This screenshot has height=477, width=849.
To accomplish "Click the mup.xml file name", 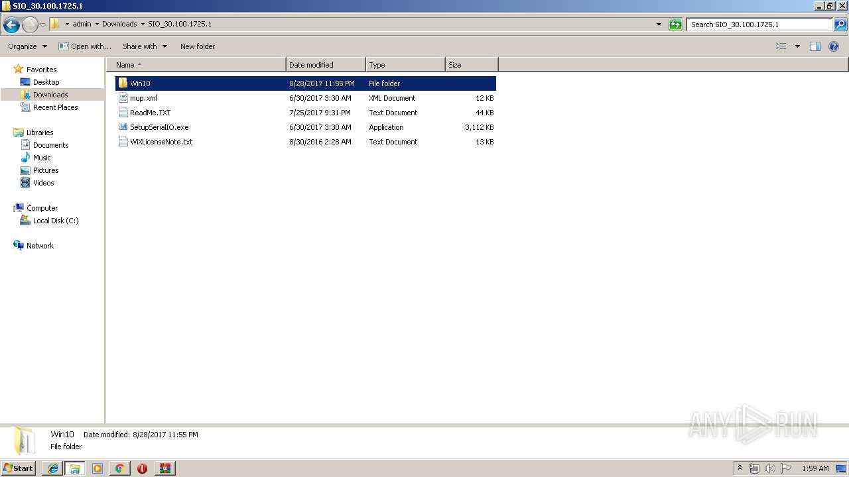I will click(143, 98).
